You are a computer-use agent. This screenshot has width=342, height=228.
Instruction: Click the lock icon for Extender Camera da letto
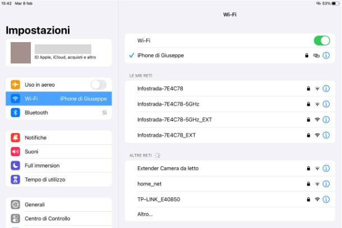point(308,168)
